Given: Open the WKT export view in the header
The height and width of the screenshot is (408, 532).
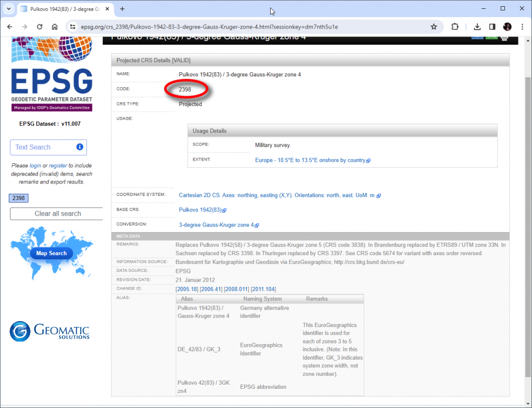Looking at the screenshot, I should pyautogui.click(x=477, y=37).
